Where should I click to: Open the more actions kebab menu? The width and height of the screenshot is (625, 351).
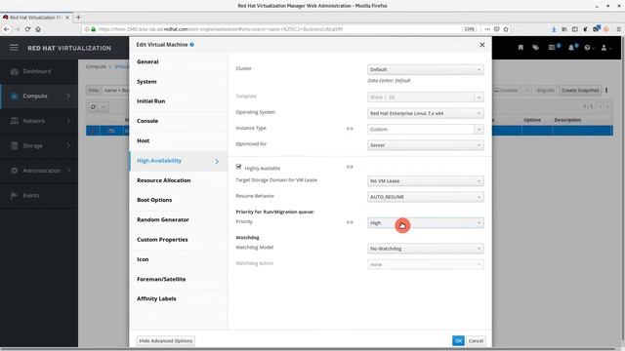[x=606, y=91]
